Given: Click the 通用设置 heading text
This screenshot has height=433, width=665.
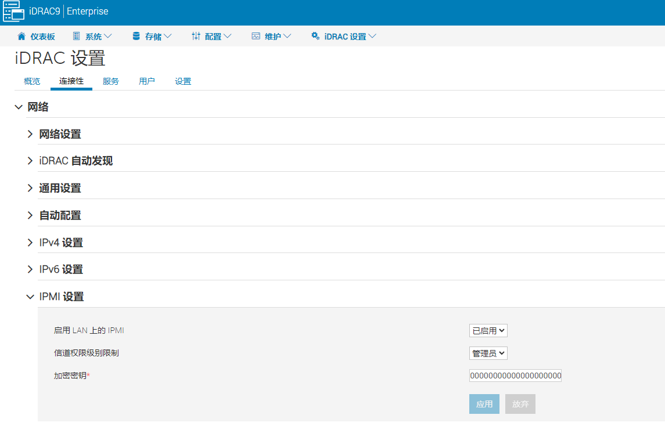Looking at the screenshot, I should coord(60,188).
